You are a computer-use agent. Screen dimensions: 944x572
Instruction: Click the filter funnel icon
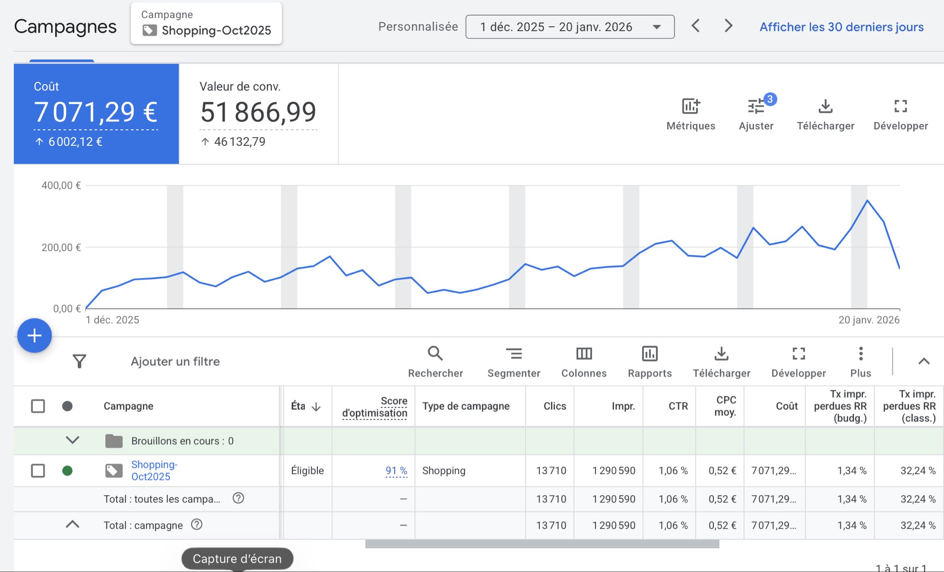pos(79,361)
